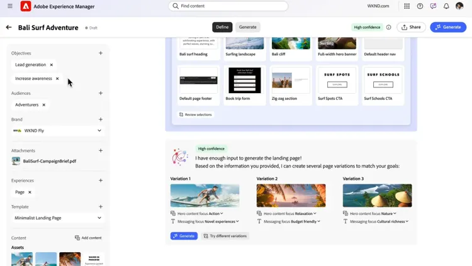Add a new audience with plus
Image resolution: width=472 pixels, height=266 pixels.
point(101,93)
